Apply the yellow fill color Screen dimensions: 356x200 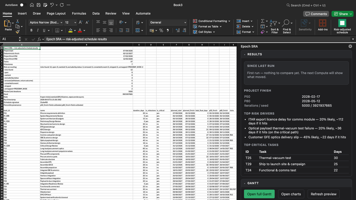coord(70,30)
